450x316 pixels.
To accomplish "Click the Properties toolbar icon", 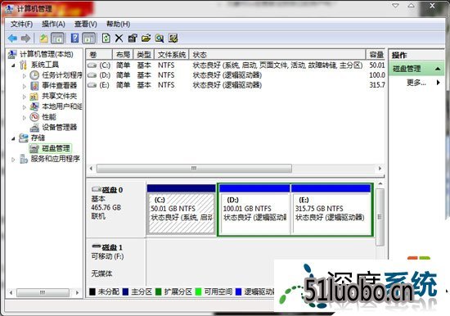I will [133, 38].
